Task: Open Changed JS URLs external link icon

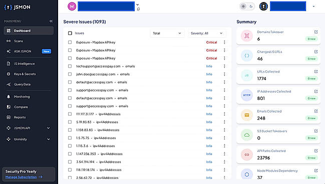Action: [x=316, y=51]
